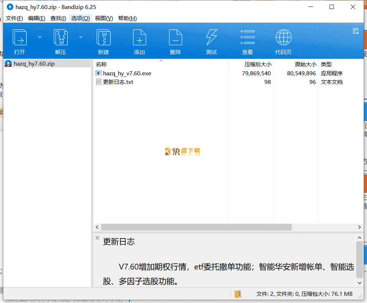Click the Bandizip logo in the title bar
The width and height of the screenshot is (367, 303).
(10, 7)
